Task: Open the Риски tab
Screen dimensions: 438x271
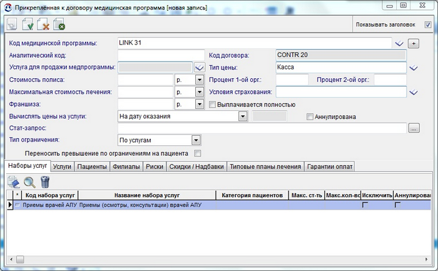Action: pyautogui.click(x=155, y=166)
